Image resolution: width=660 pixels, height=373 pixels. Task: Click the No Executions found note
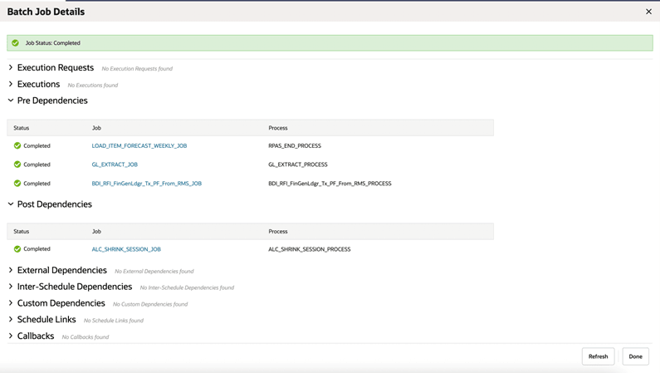pyautogui.click(x=93, y=85)
